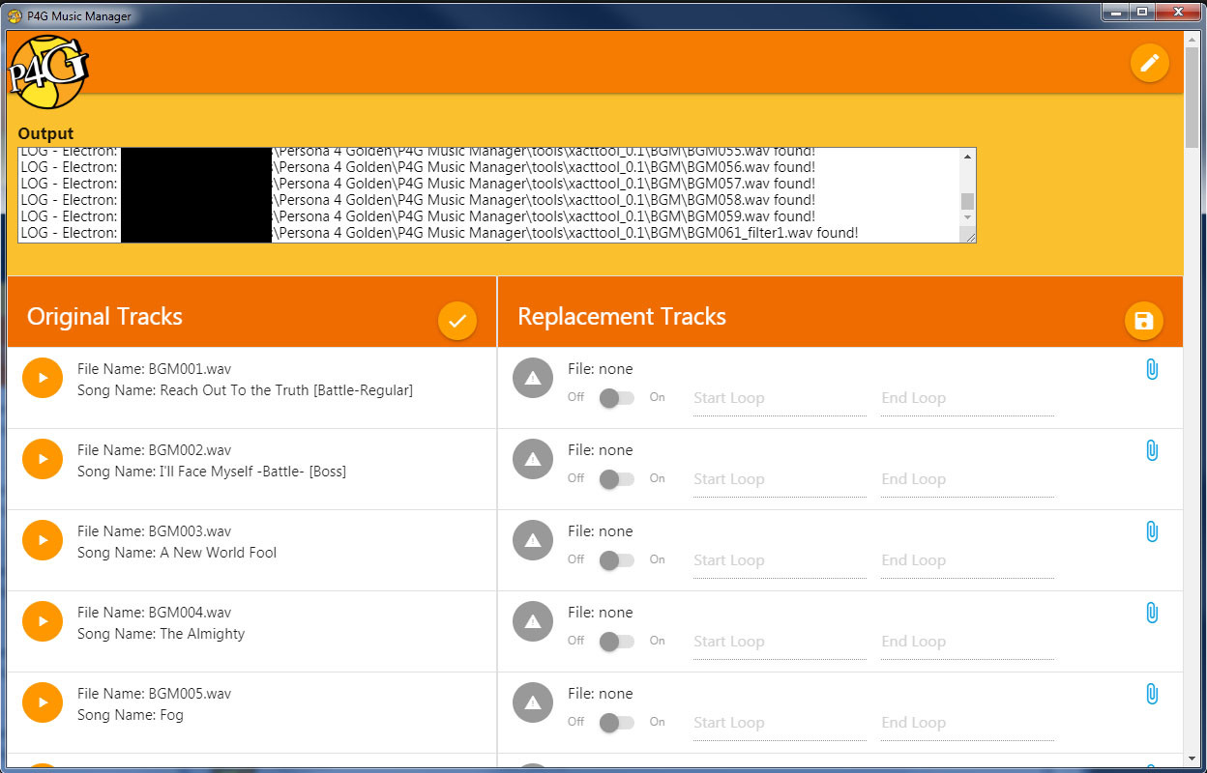Screen dimensions: 1207x773
Task: Click the Start Loop field for BGM005 replacement
Action: pyautogui.click(x=780, y=725)
